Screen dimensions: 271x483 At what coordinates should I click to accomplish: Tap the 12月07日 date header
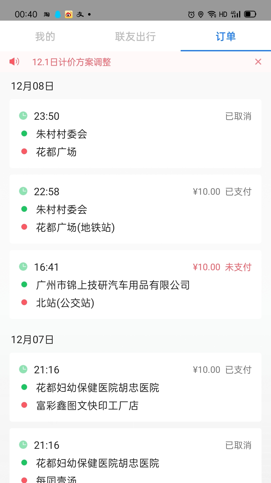click(x=32, y=340)
